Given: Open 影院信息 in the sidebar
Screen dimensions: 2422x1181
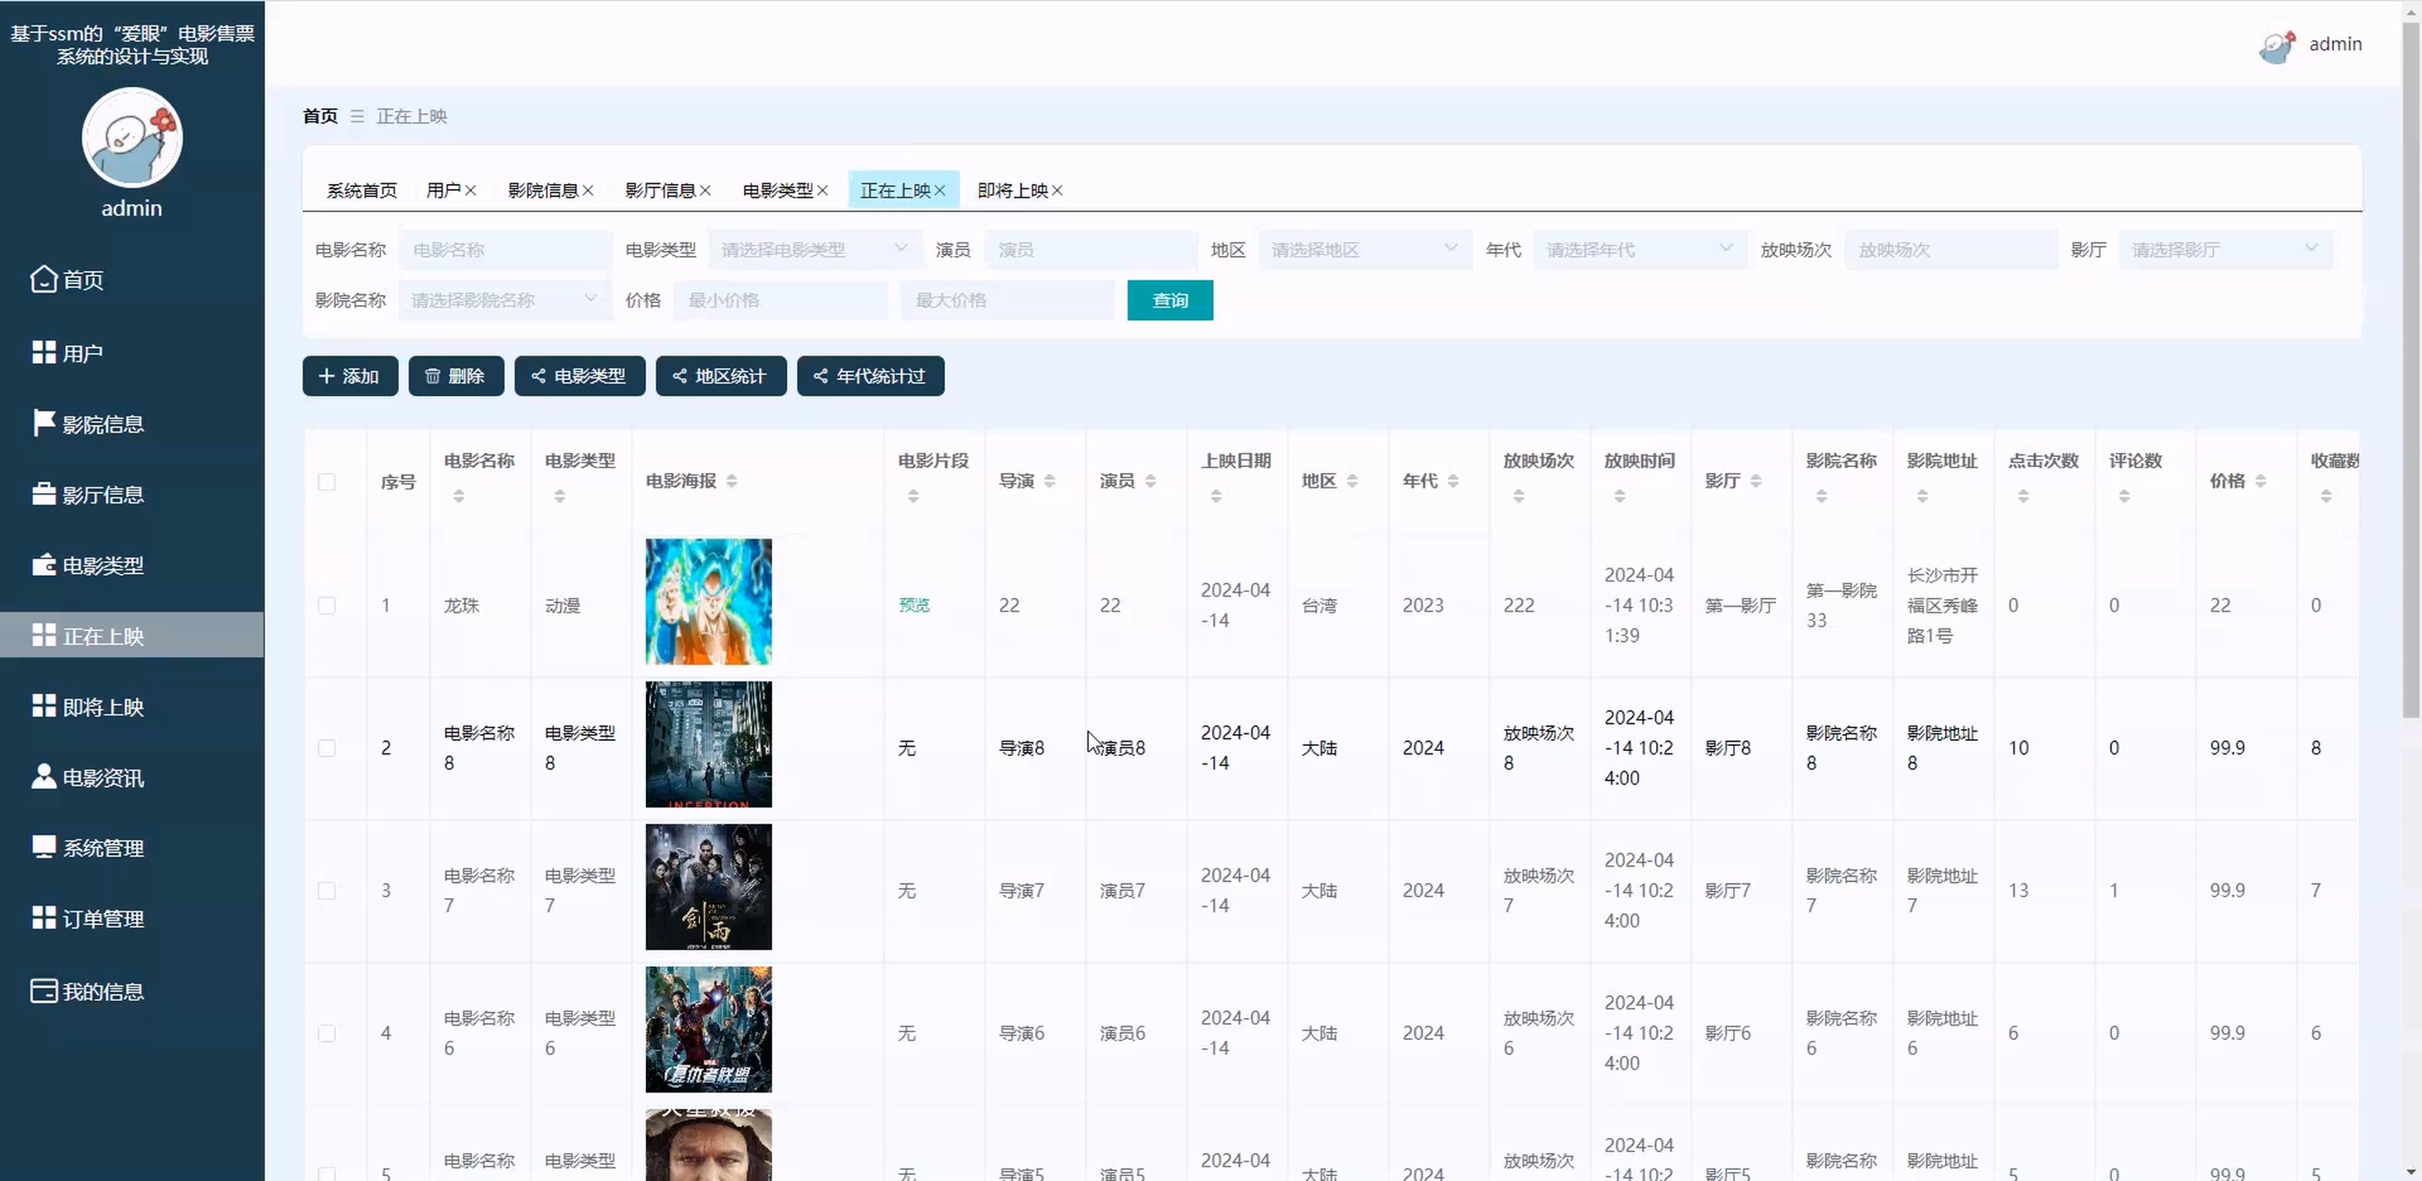Looking at the screenshot, I should [x=132, y=424].
